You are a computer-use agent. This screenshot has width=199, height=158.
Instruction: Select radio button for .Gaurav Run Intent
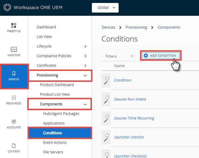pos(107,97)
